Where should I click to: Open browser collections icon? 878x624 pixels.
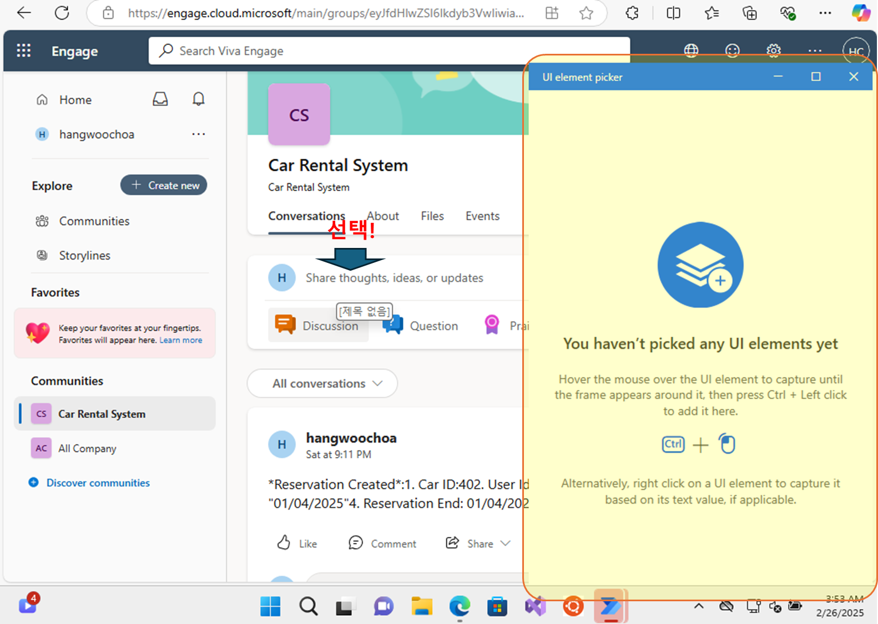749,13
